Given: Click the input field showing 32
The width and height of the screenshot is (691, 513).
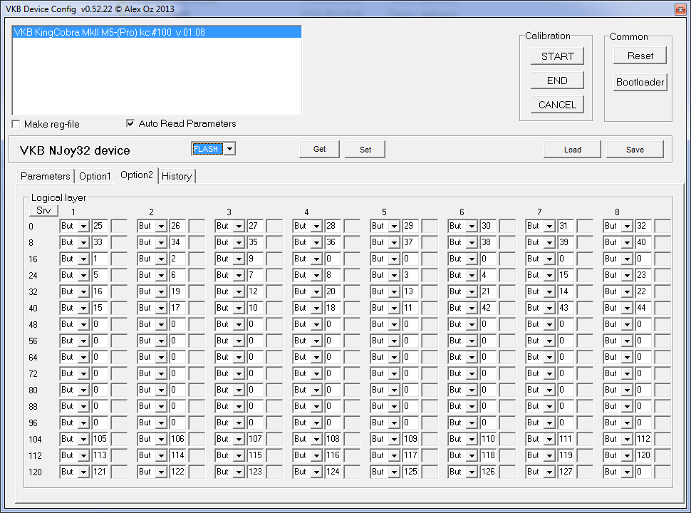Looking at the screenshot, I should [643, 226].
